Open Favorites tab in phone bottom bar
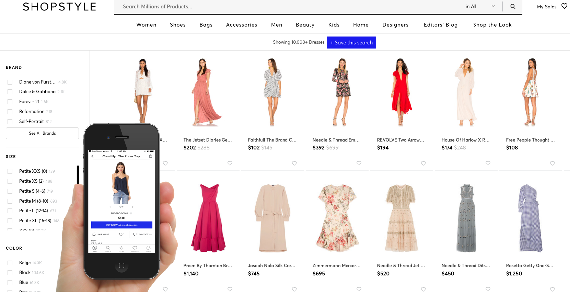This screenshot has width=570, height=292. (135, 249)
